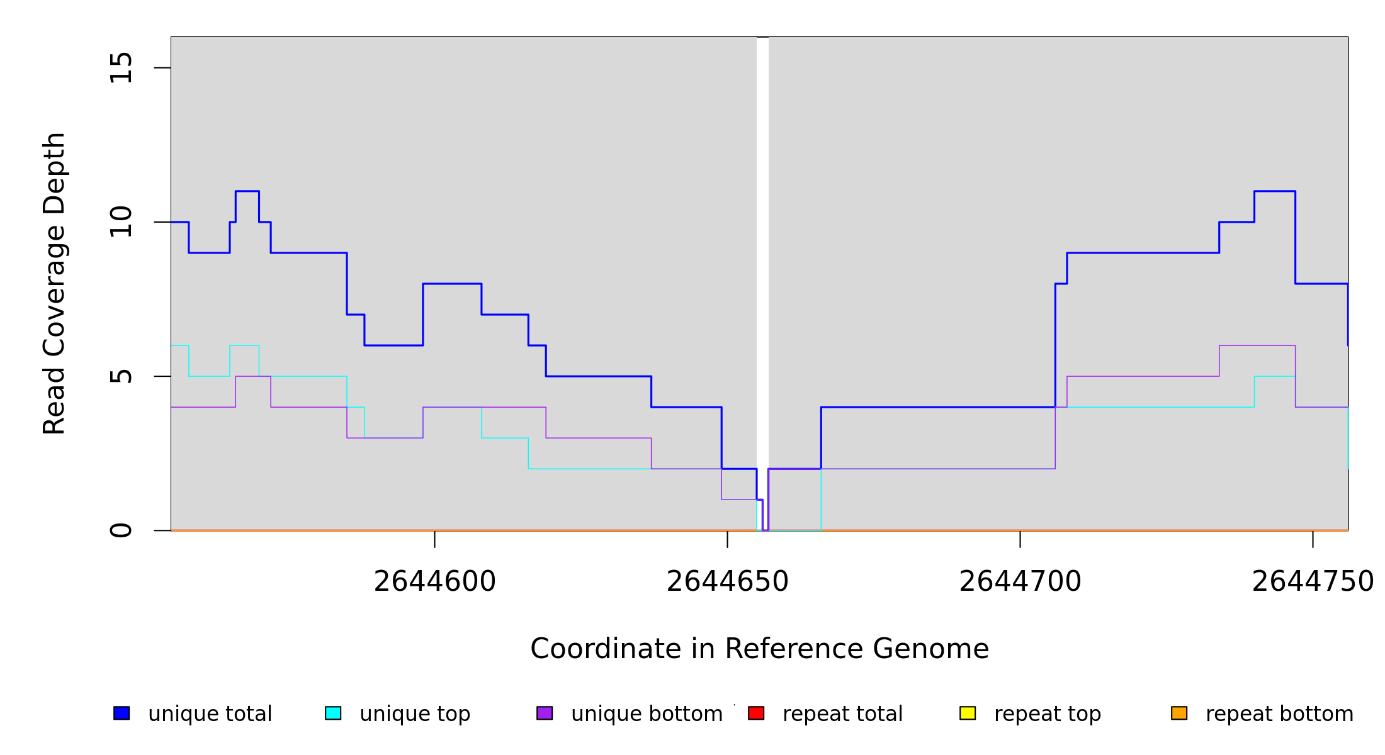Select the 'repeat total' legend label

tap(842, 714)
